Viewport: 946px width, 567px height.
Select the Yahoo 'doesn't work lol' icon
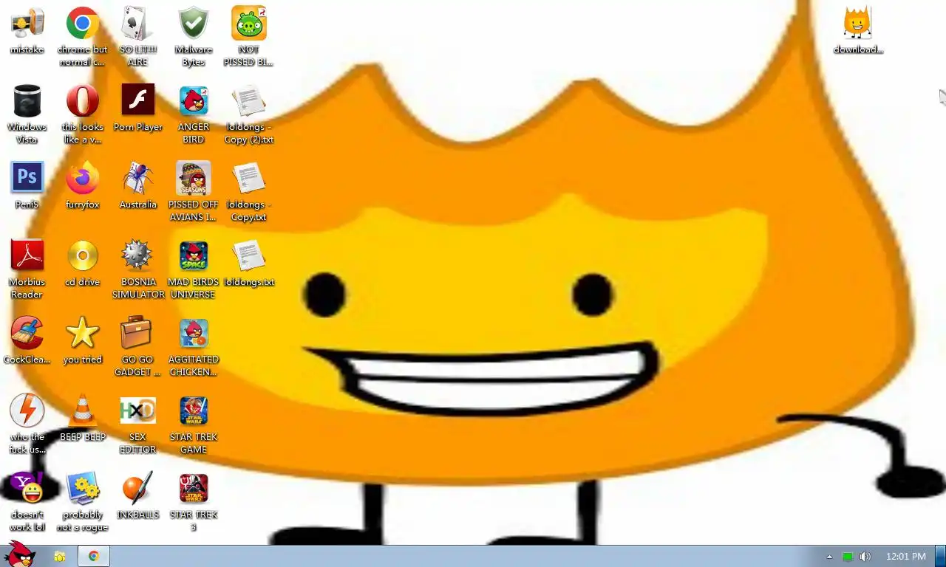(x=27, y=502)
